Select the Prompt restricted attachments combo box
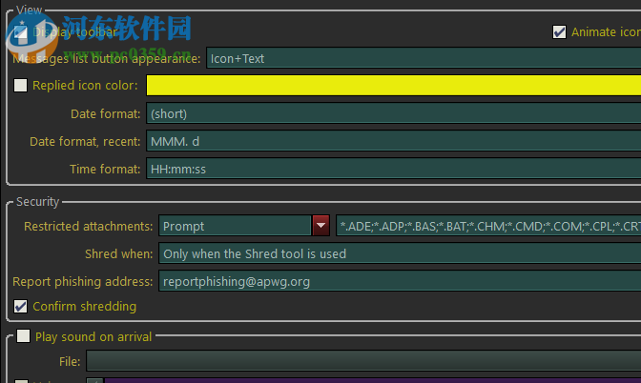641x383 pixels. click(235, 227)
